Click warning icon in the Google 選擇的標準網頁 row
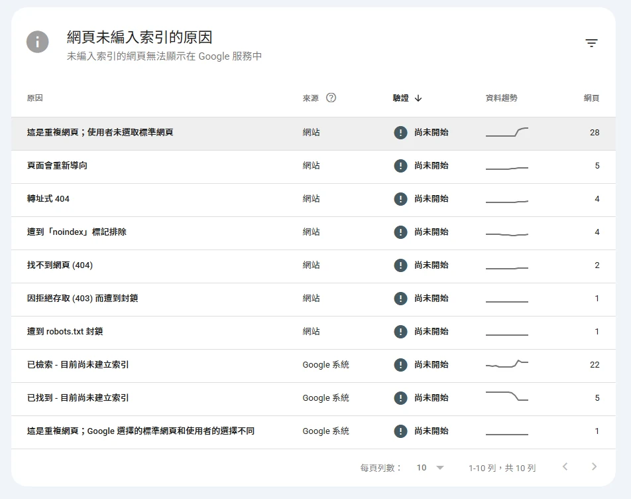 400,431
